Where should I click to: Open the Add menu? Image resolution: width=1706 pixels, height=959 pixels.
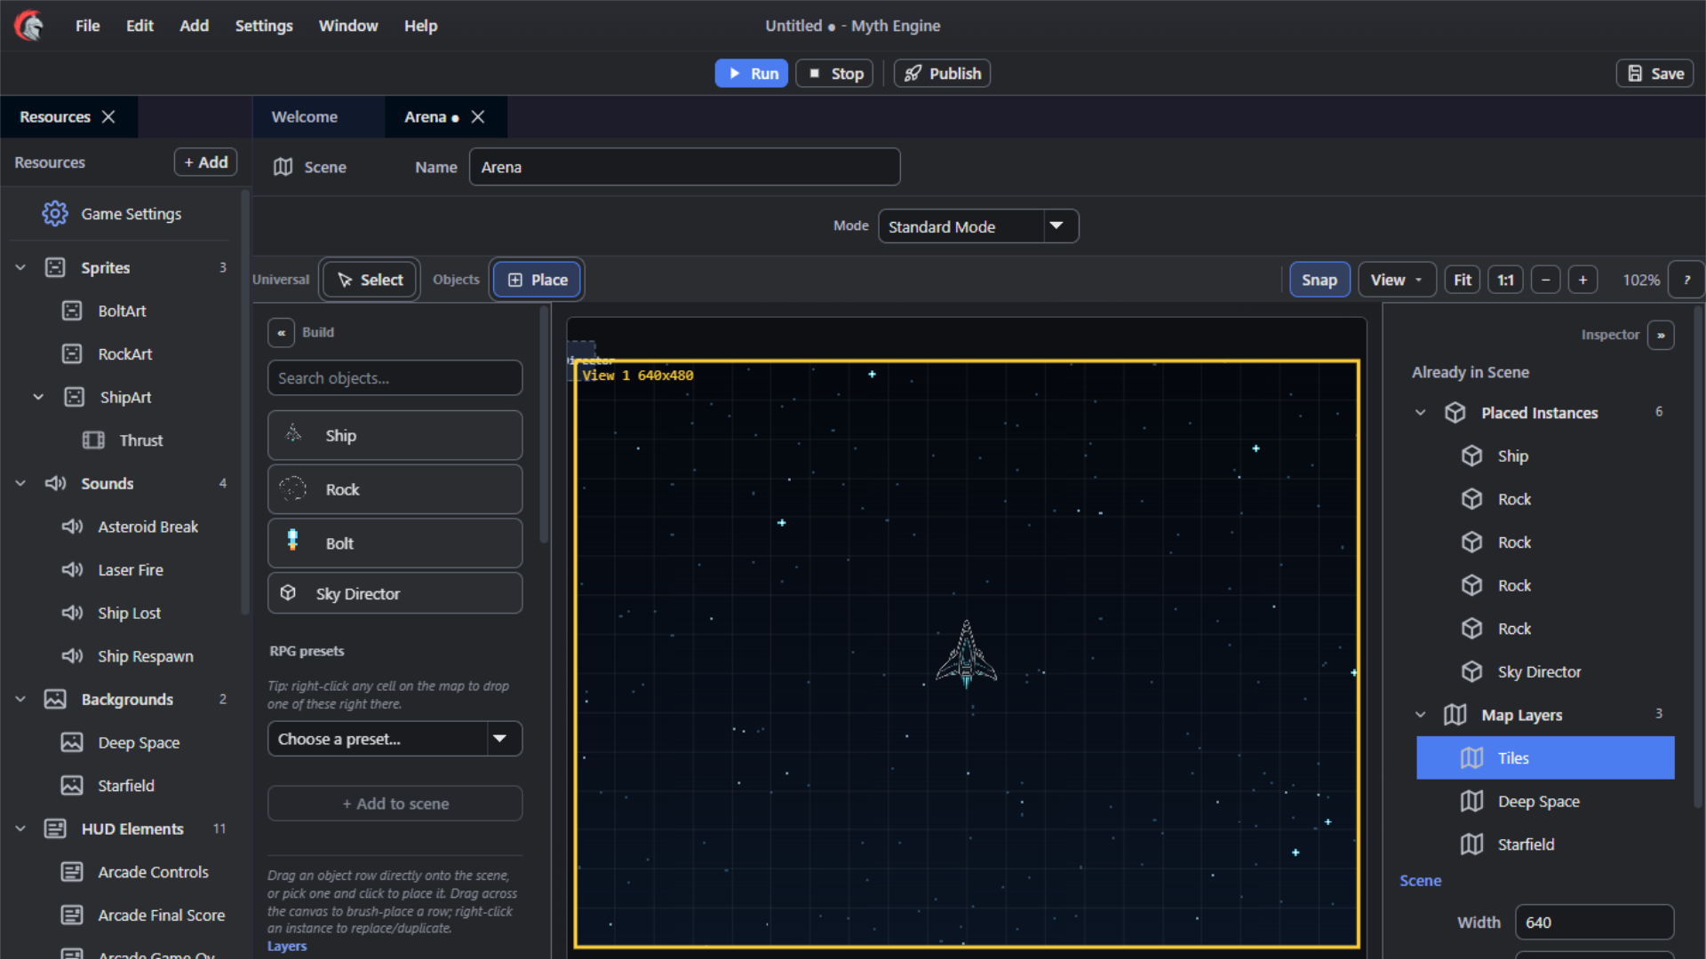(194, 26)
